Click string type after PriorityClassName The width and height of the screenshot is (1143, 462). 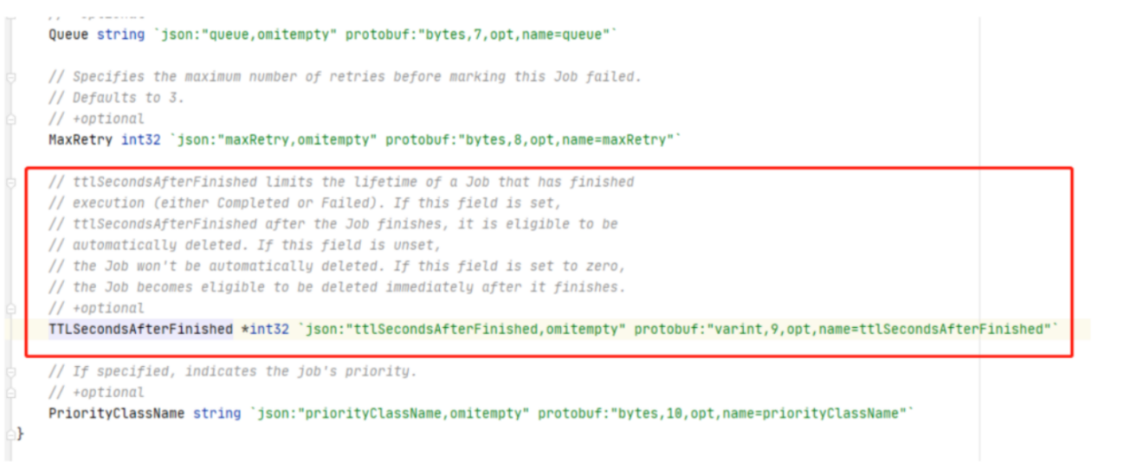click(x=216, y=414)
